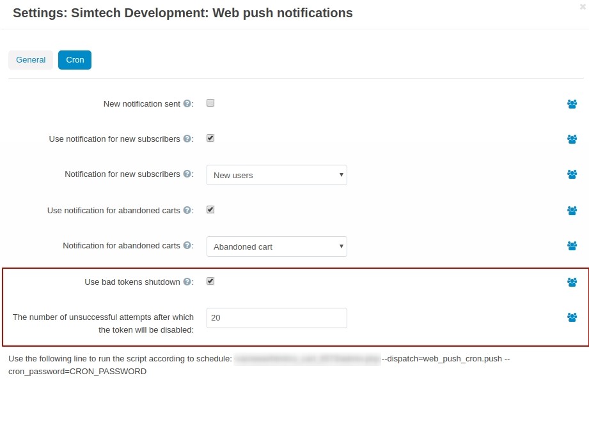Screen dimensions: 589x431
Task: Click the users icon for New notification sent
Action: pyautogui.click(x=572, y=104)
